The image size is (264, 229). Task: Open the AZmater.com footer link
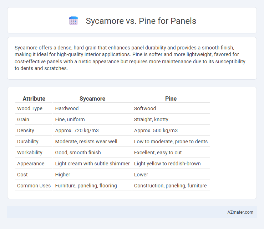240,212
